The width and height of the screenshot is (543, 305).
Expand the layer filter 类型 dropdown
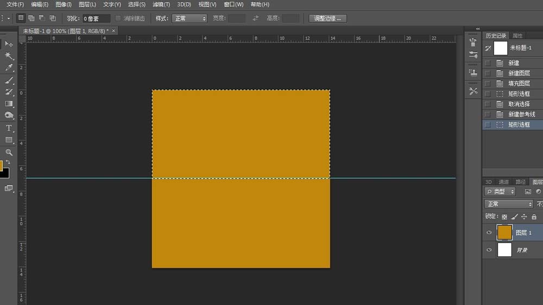click(500, 191)
